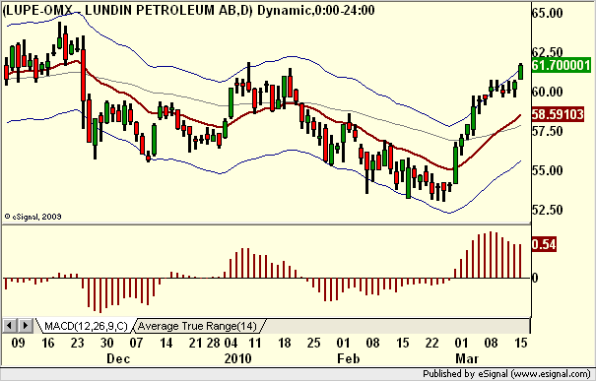The width and height of the screenshot is (596, 381).
Task: Click the 62.50 price axis label
Action: click(x=547, y=52)
